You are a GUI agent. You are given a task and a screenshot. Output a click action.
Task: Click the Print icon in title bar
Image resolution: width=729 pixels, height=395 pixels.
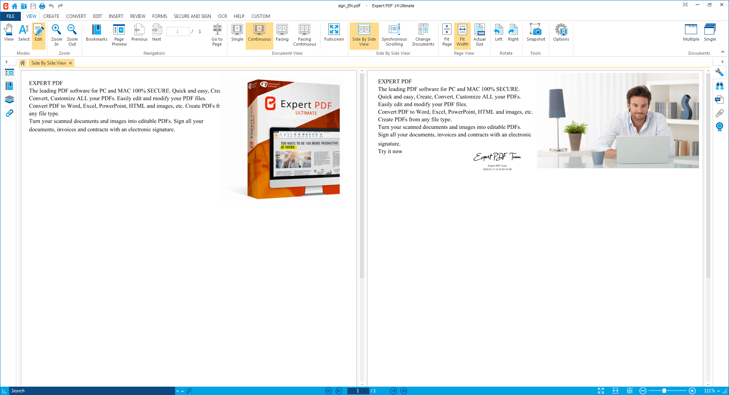point(42,6)
